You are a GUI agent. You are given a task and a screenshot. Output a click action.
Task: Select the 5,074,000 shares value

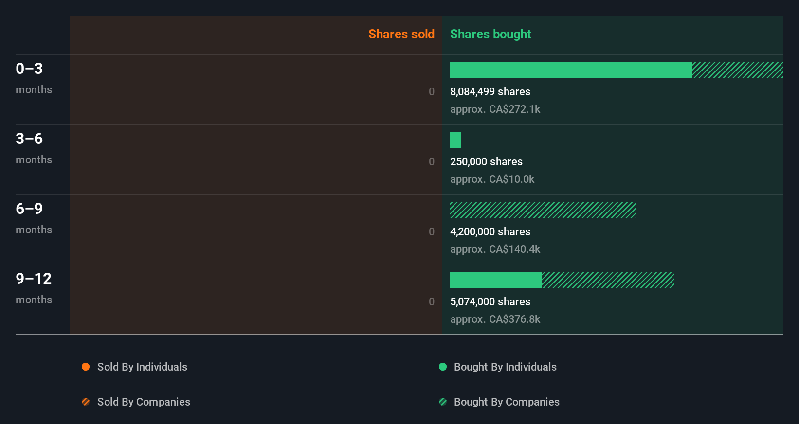tap(490, 302)
